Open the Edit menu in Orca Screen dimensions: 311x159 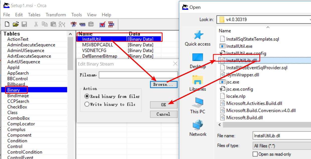pyautogui.click(x=19, y=15)
